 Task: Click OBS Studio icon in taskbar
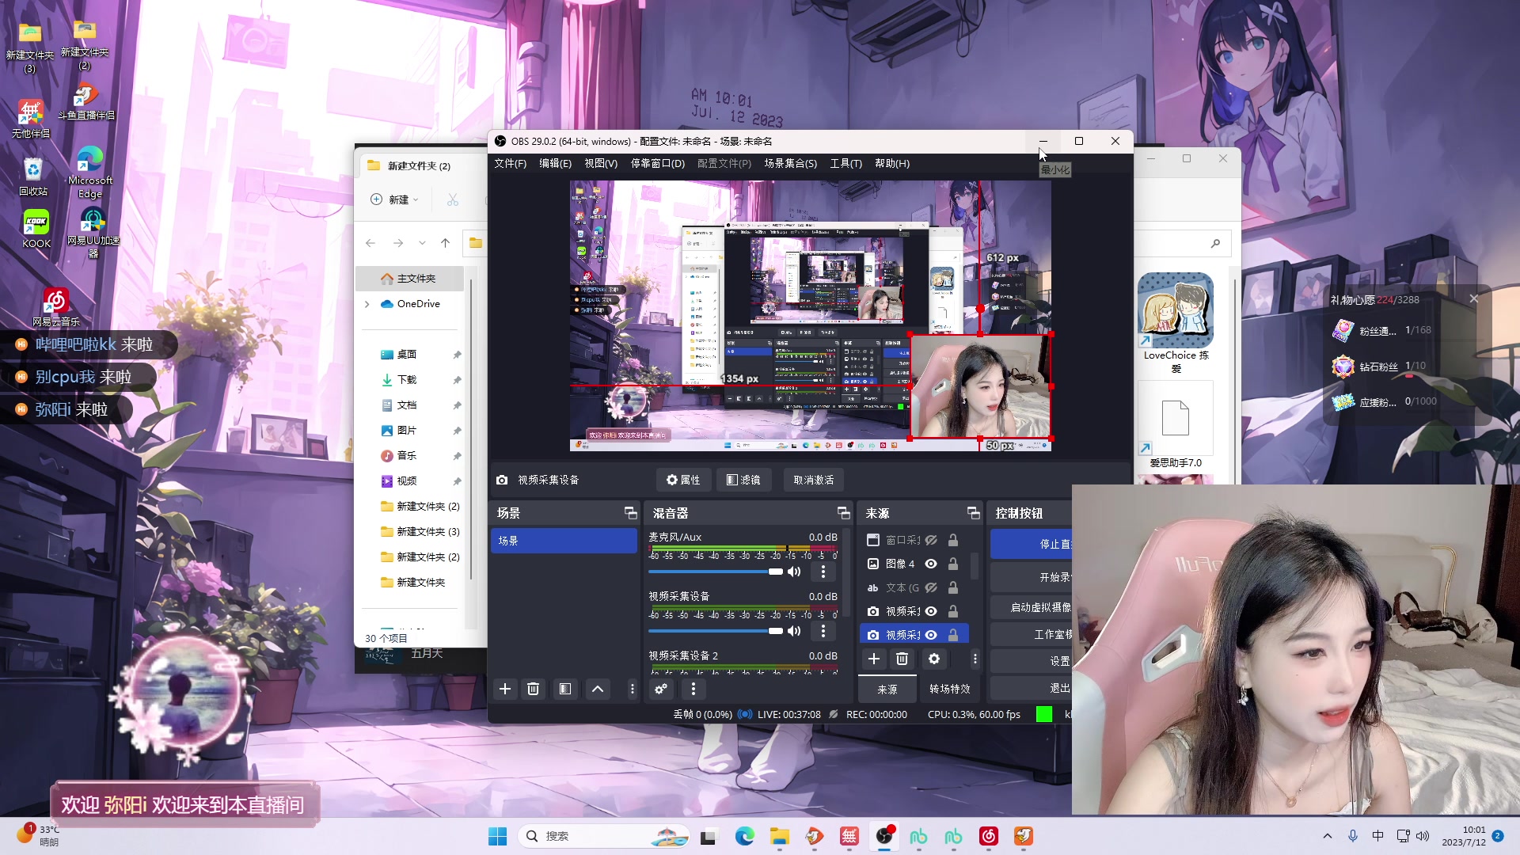tap(884, 836)
